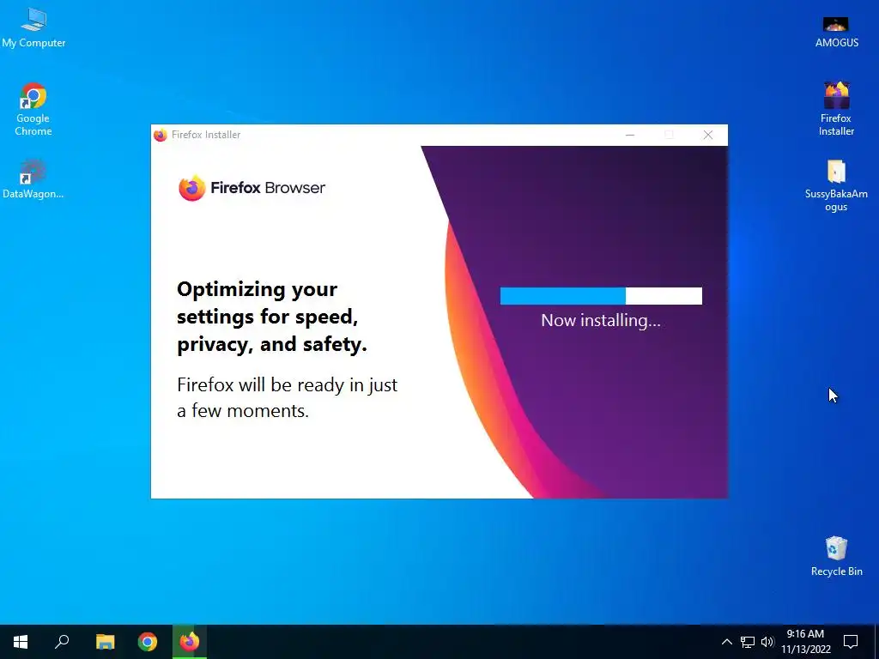Viewport: 879px width, 659px height.
Task: Open network status tray icon
Action: tap(748, 642)
